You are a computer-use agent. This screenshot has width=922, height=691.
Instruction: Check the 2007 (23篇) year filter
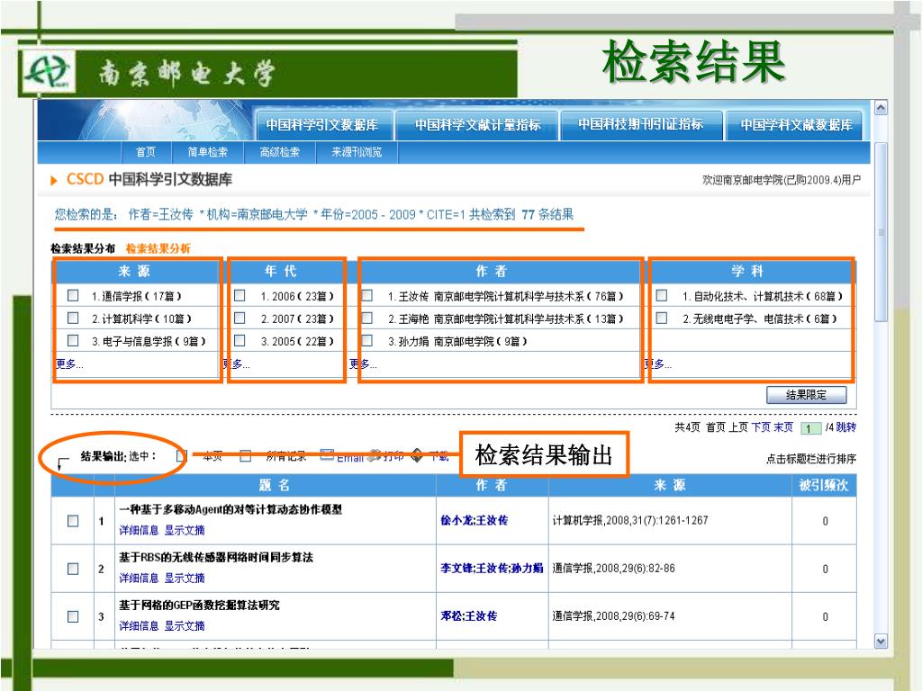point(240,318)
